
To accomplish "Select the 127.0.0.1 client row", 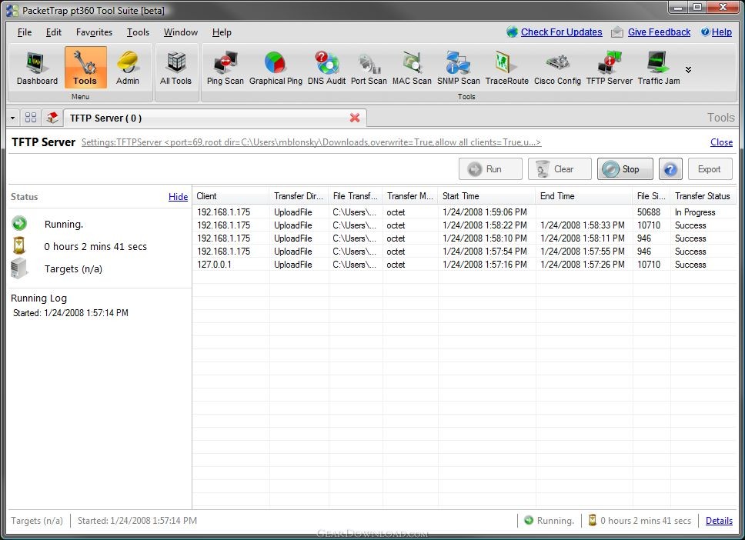I will point(465,264).
